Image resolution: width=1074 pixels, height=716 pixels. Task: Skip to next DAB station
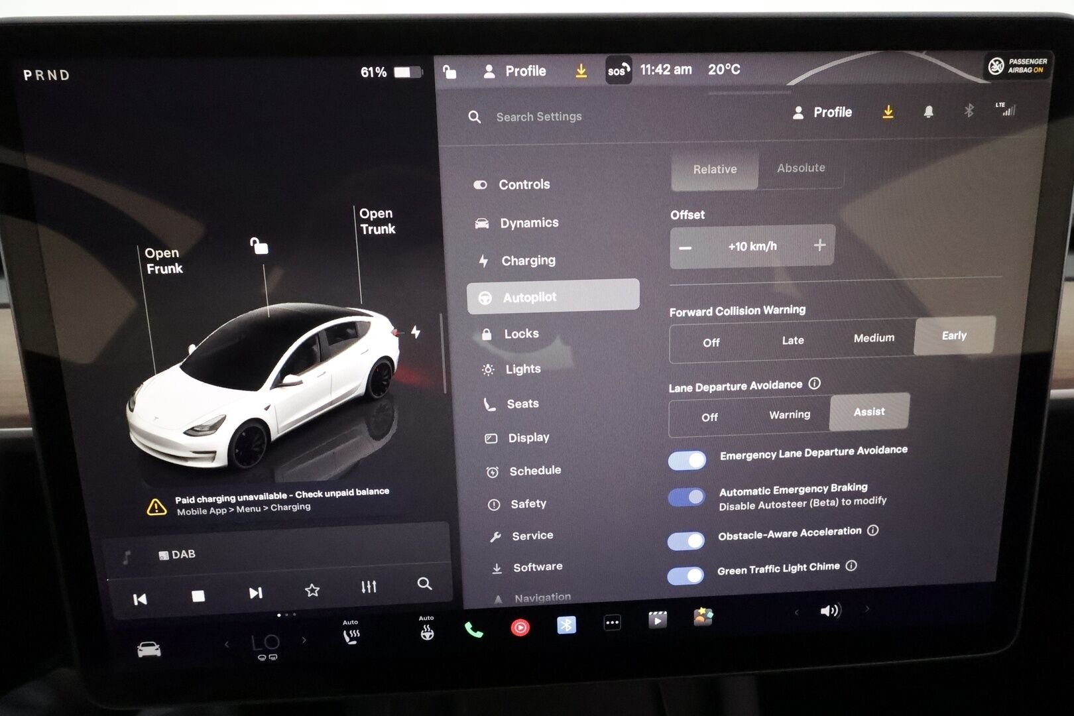255,593
